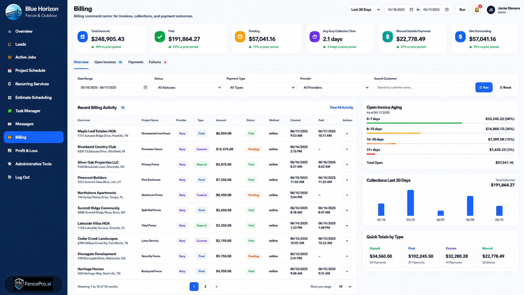This screenshot has width=524, height=295.
Task: Click the Summit Ridge Community customer name
Action: [98, 208]
